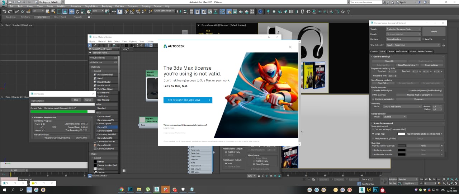
Task: Click the Undo arrow in main toolbar
Action: pyautogui.click(x=4, y=11)
